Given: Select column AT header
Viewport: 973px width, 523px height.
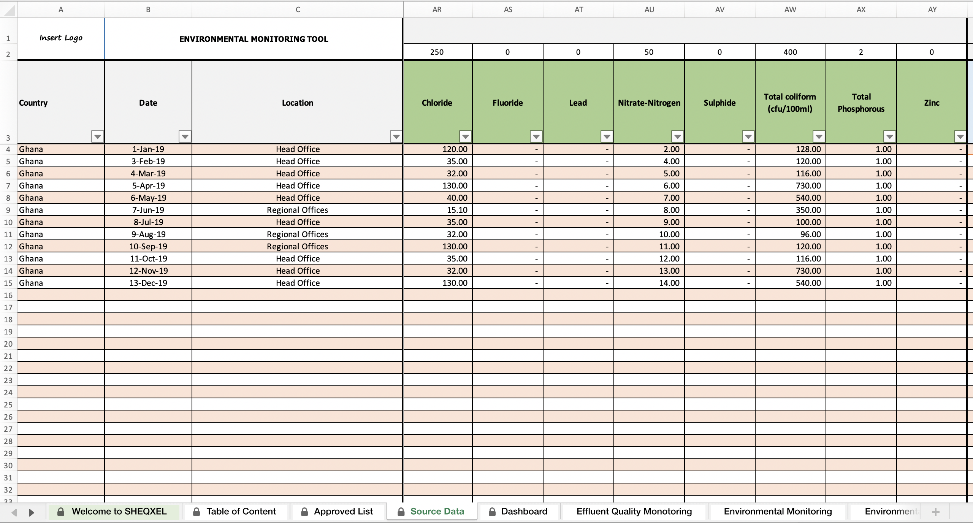Looking at the screenshot, I should point(578,10).
